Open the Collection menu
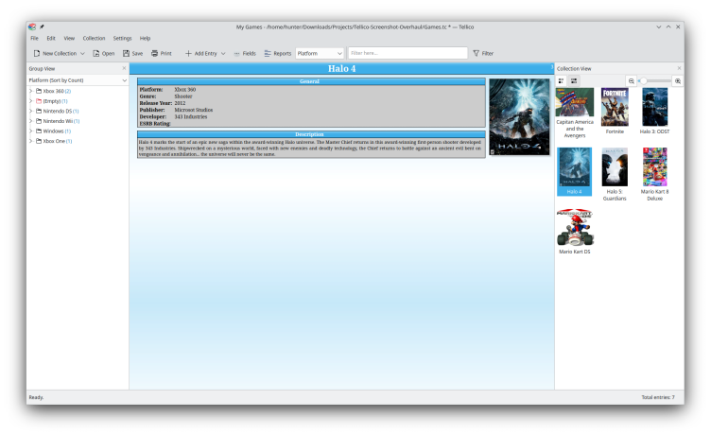Screen dimensions: 711x436 click(94, 38)
